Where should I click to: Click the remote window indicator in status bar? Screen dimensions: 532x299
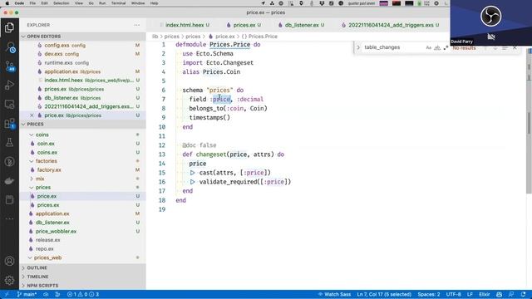[6, 294]
